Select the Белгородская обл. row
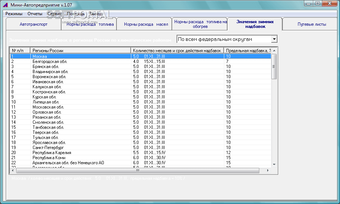 [x=140, y=61]
